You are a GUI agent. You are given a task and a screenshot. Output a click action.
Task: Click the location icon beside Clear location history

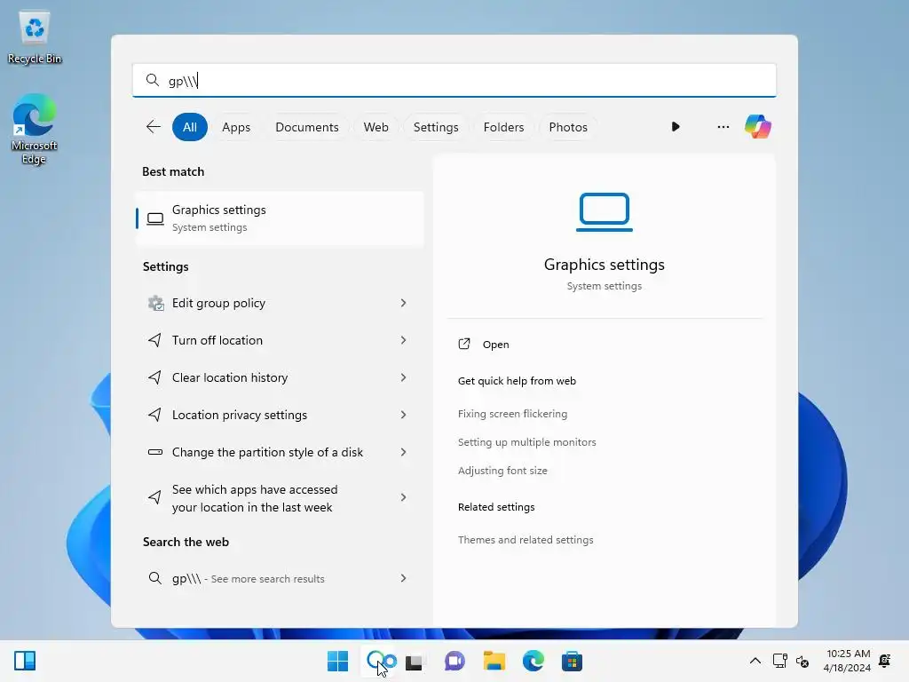click(154, 377)
